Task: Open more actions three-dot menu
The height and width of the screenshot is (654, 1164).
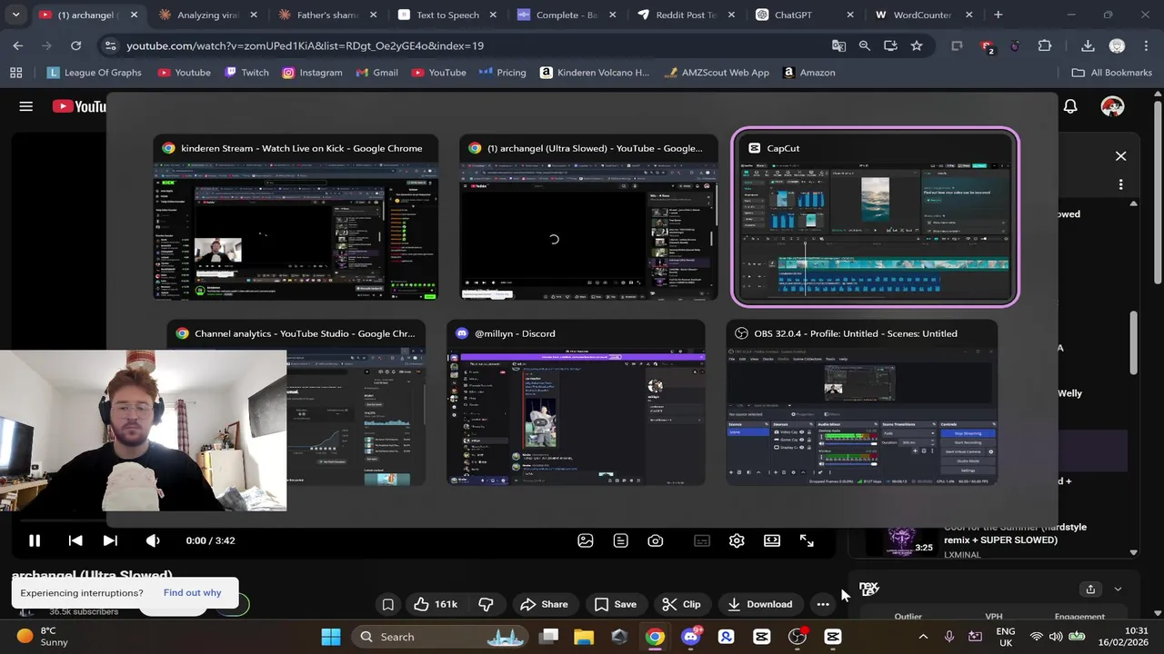Action: [x=823, y=604]
